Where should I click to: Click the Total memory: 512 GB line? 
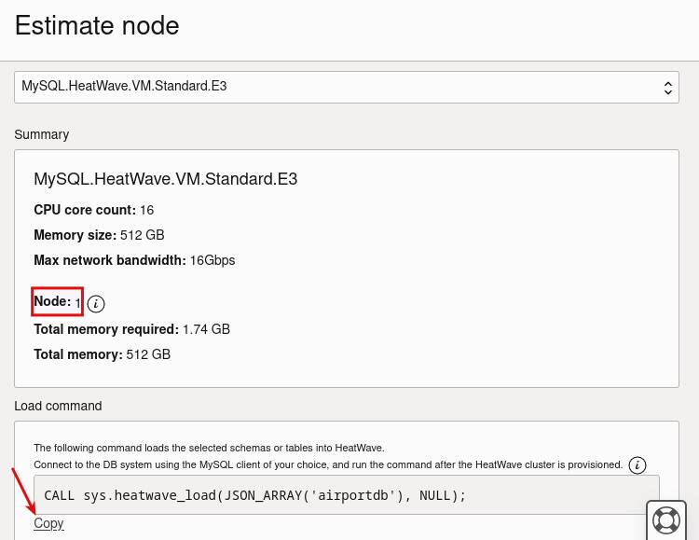point(103,354)
